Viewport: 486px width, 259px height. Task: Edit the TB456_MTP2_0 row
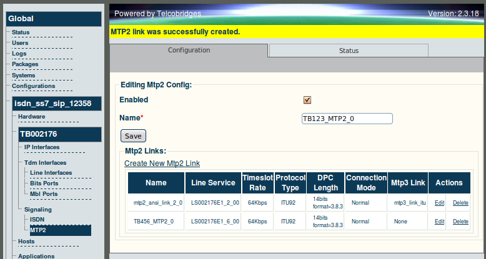(x=440, y=222)
